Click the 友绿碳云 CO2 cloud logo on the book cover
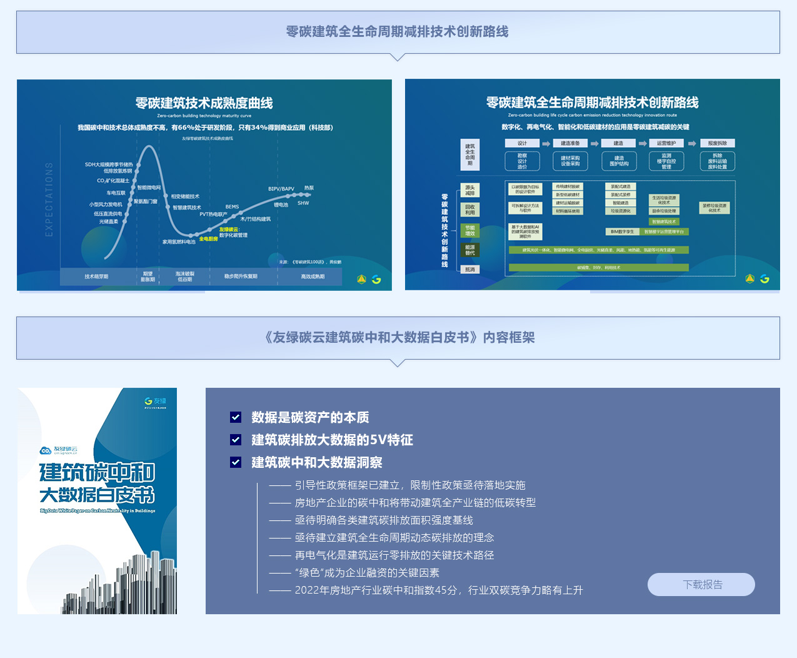 pyautogui.click(x=59, y=450)
